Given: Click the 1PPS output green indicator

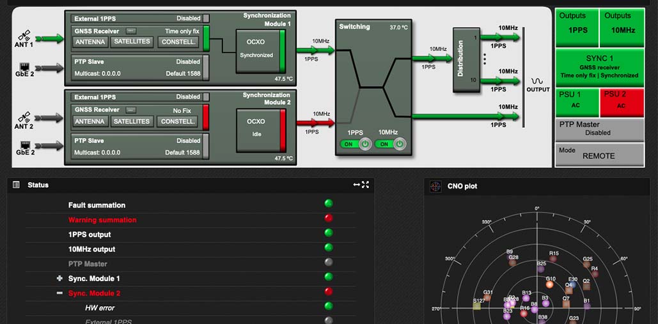Looking at the screenshot, I should [329, 233].
